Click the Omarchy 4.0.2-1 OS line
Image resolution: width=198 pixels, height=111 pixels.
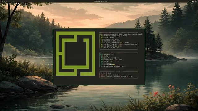point(109,55)
